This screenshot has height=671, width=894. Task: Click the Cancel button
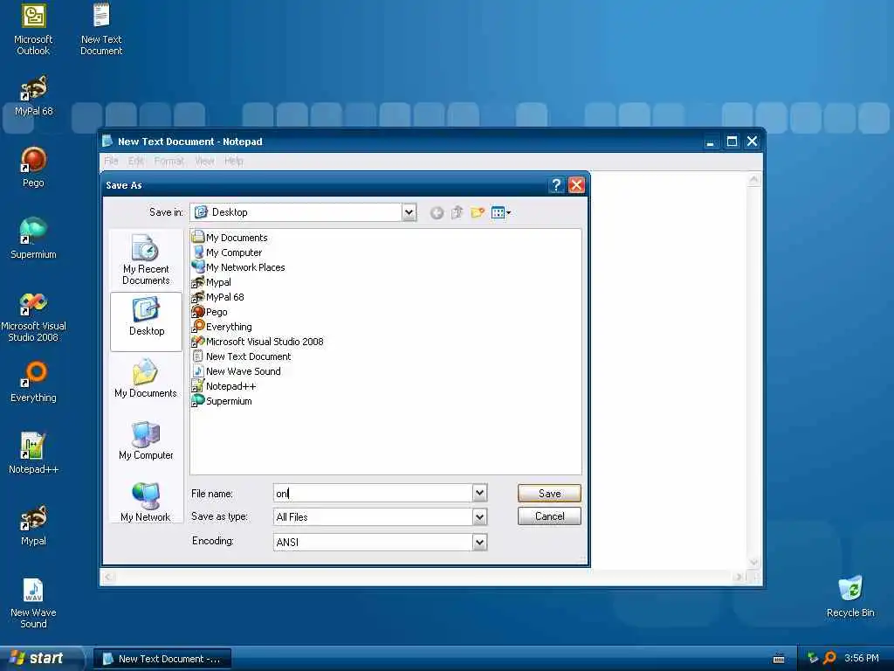(549, 516)
